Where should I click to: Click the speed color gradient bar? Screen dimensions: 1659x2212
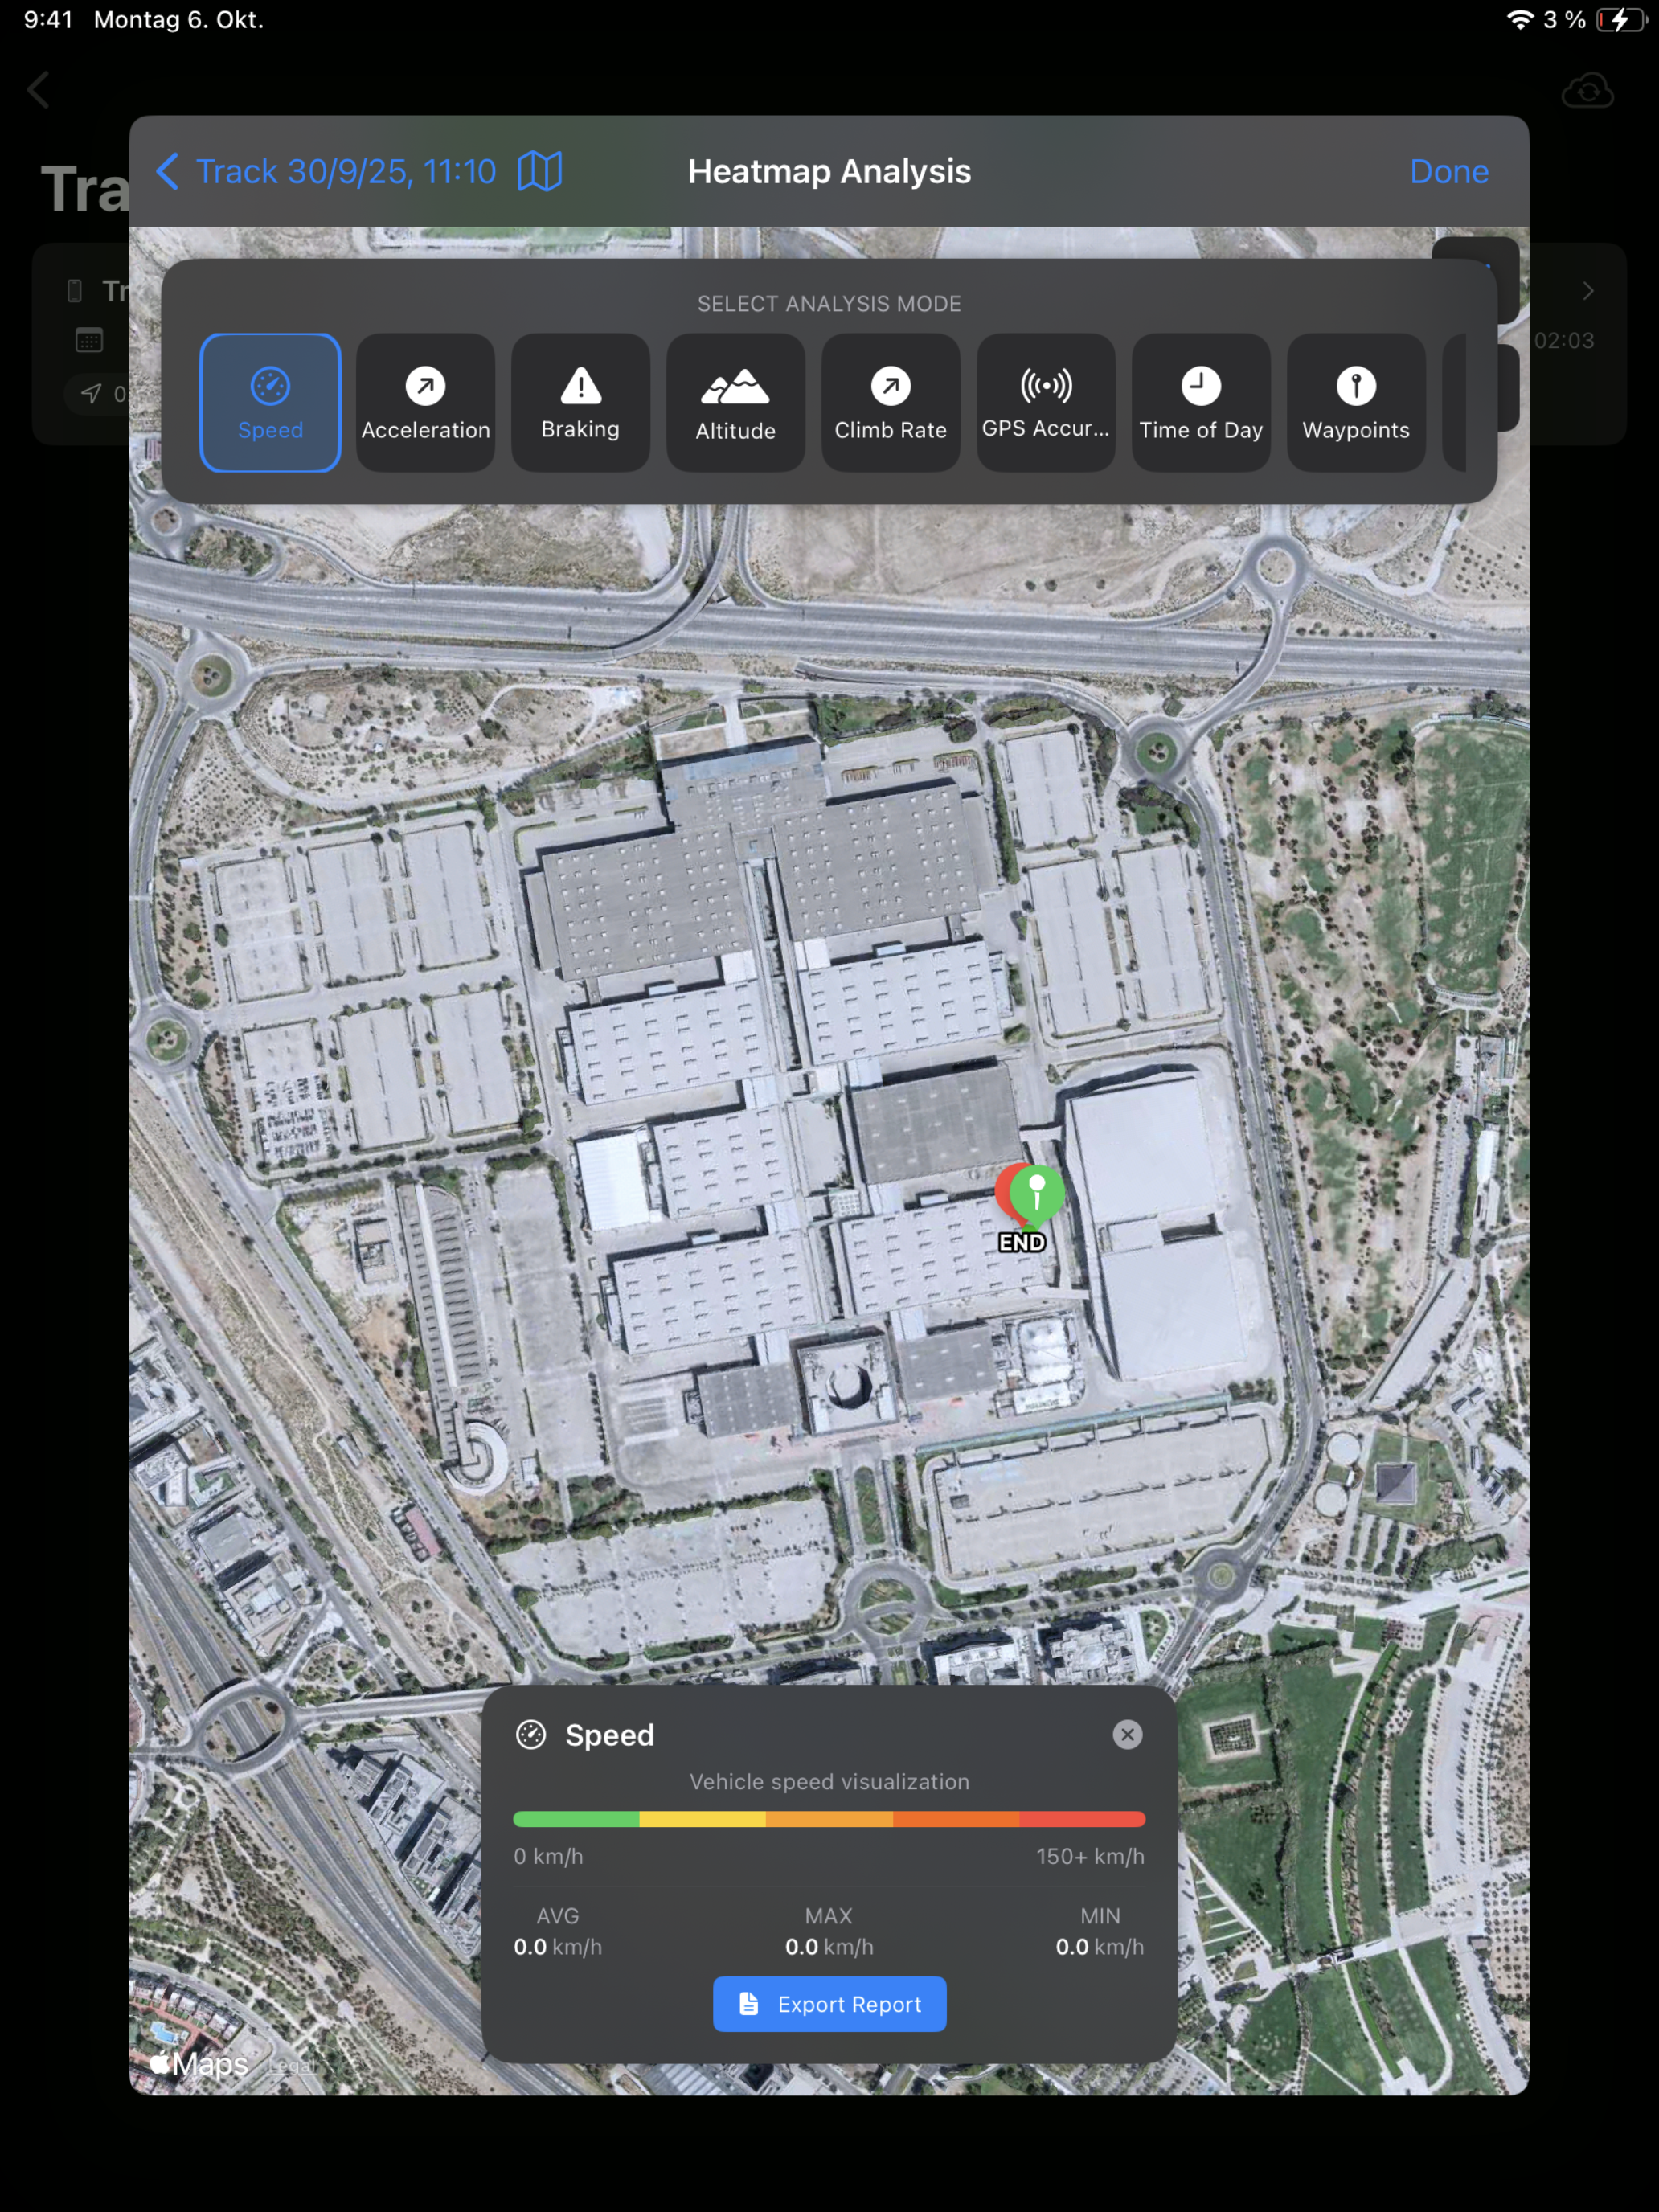[829, 1819]
